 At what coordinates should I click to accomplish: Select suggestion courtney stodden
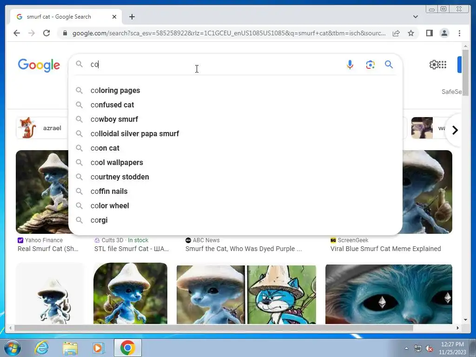[235, 177]
